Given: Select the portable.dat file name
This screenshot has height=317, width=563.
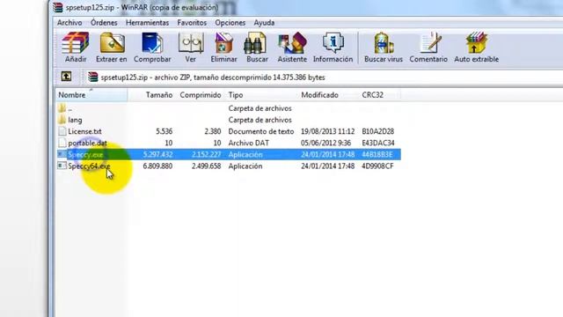Looking at the screenshot, I should click(x=87, y=143).
